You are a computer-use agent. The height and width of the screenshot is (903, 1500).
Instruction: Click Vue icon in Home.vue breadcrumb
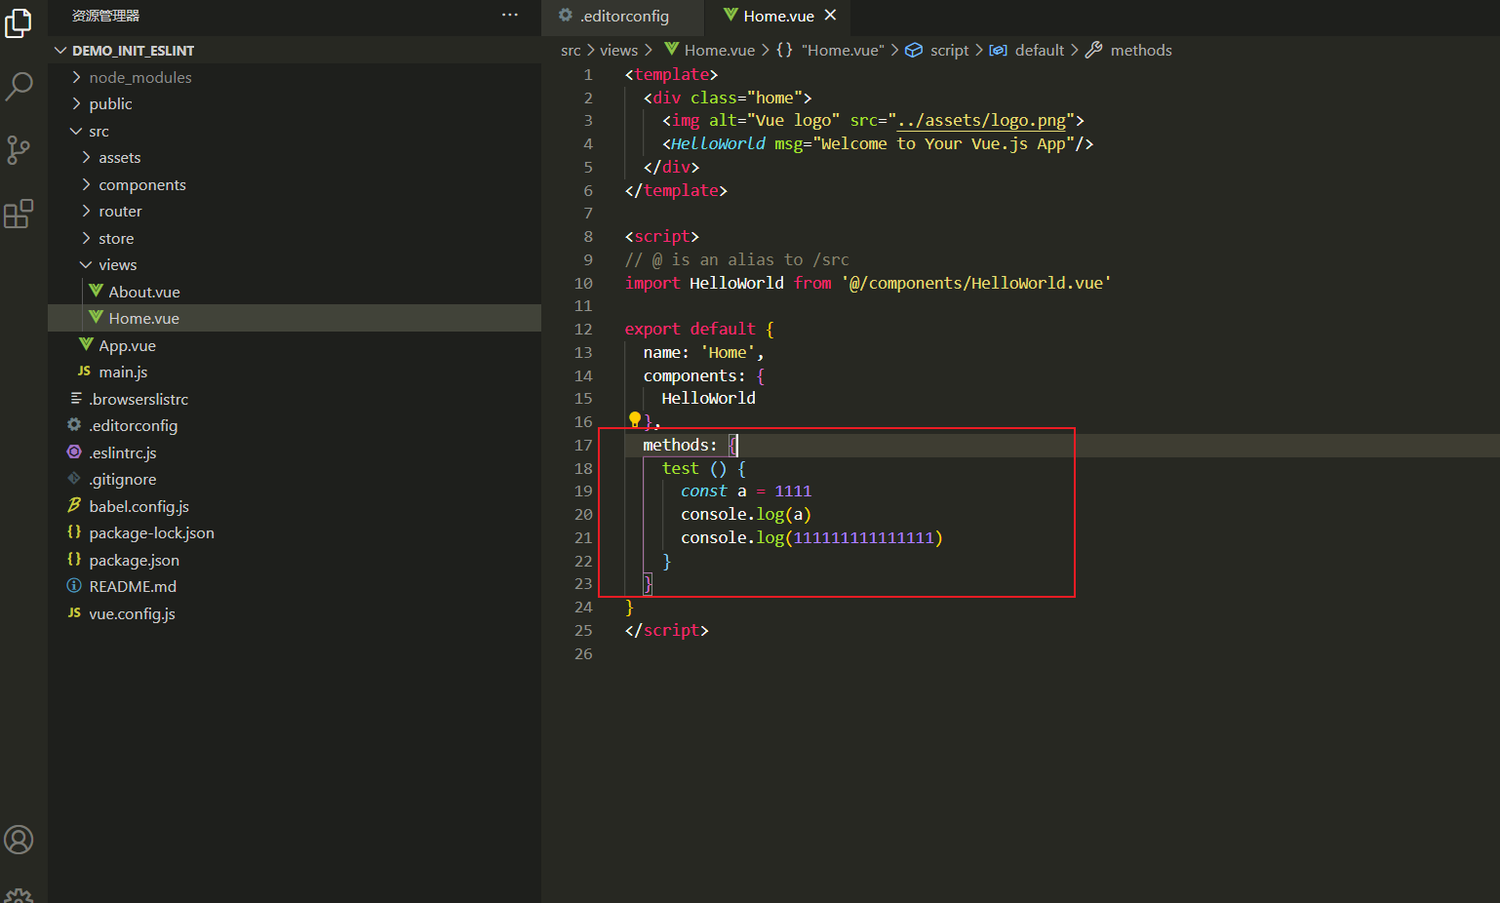(671, 49)
